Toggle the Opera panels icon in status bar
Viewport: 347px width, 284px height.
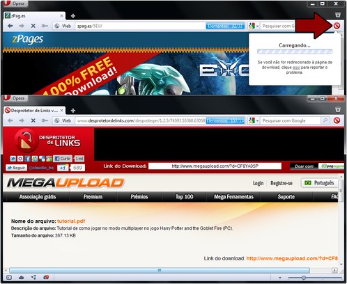(x=9, y=277)
